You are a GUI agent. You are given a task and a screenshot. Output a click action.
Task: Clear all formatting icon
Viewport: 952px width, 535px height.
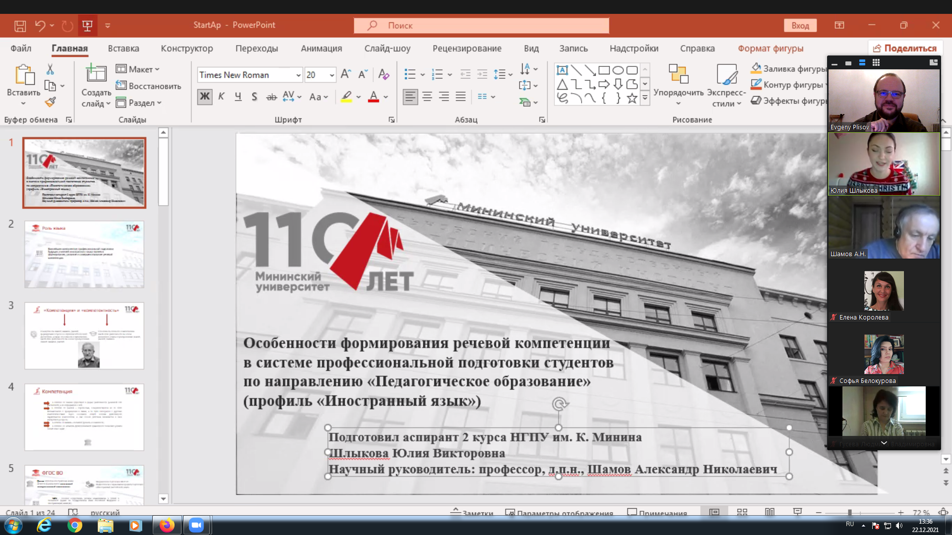(383, 74)
